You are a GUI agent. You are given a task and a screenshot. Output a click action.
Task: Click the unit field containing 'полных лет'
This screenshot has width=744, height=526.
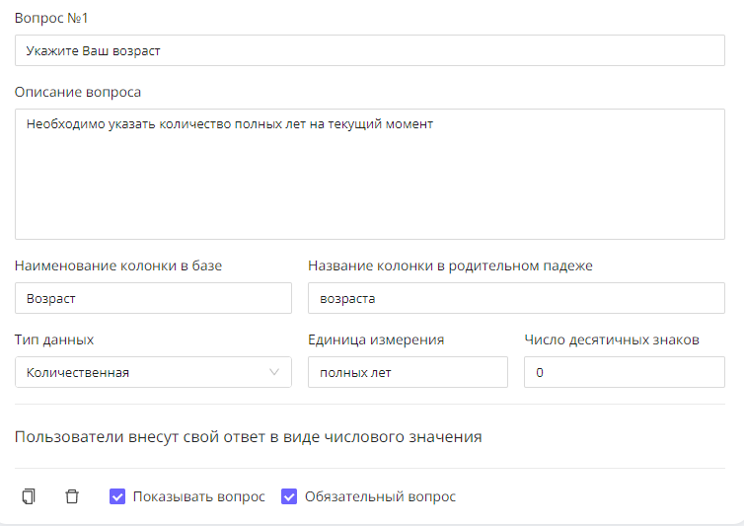(x=408, y=372)
